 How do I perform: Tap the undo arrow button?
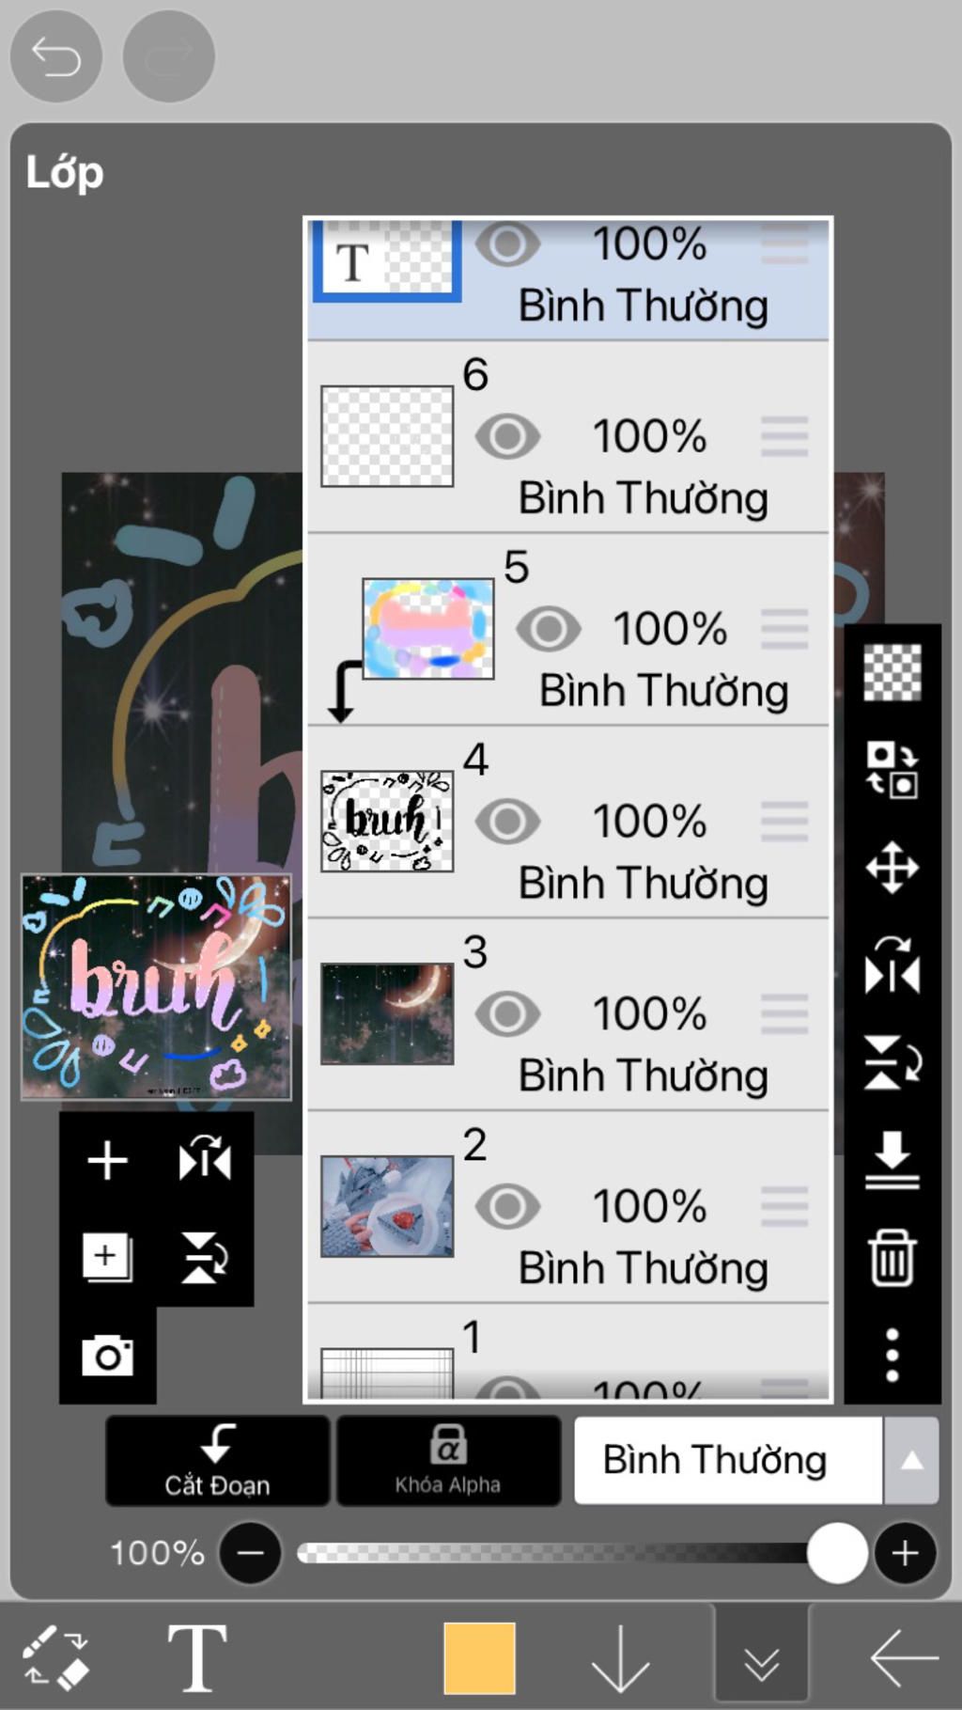pos(55,56)
